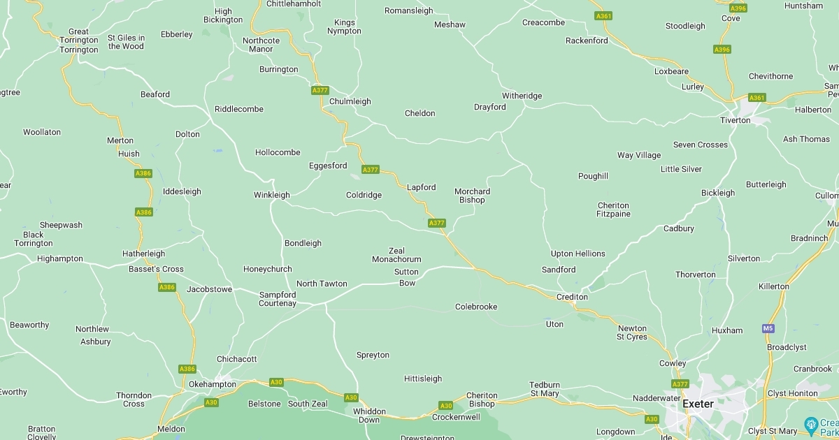
Task: Click the A361 shield near Tiverton
Action: tap(757, 98)
